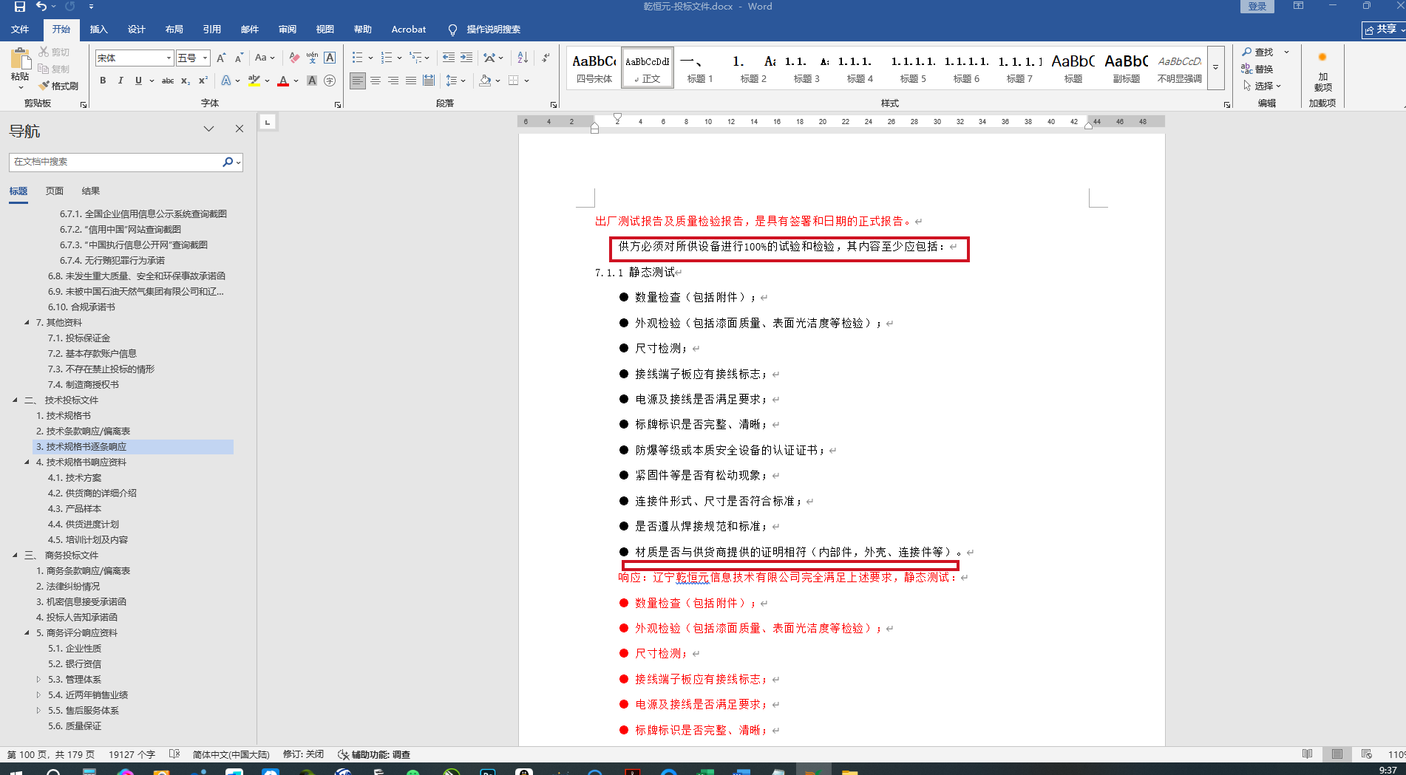This screenshot has width=1406, height=775.
Task: Toggle left alignment button
Action: point(358,81)
